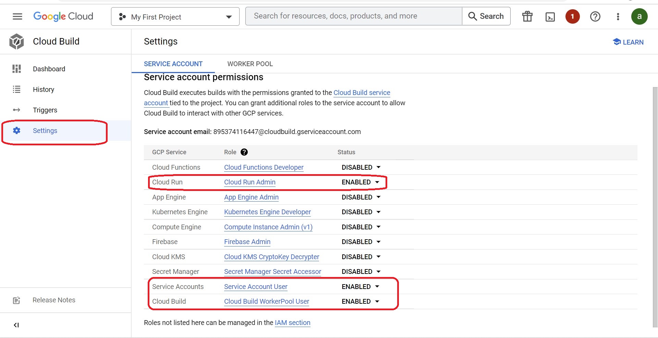658x338 pixels.
Task: Click the Role column help question mark
Action: pos(244,152)
